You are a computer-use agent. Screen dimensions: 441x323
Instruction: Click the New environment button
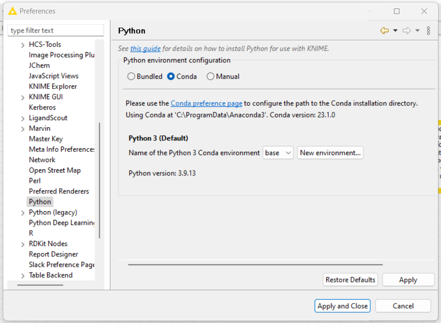(330, 152)
